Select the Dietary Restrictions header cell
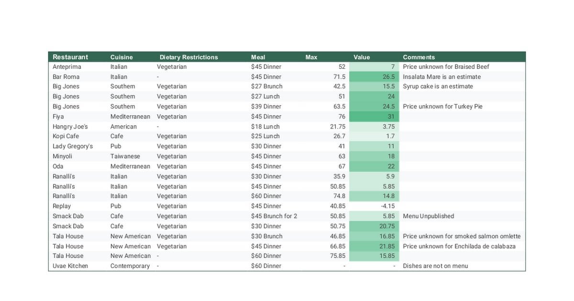 point(188,57)
